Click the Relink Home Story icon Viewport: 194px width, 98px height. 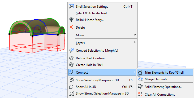tap(71, 20)
